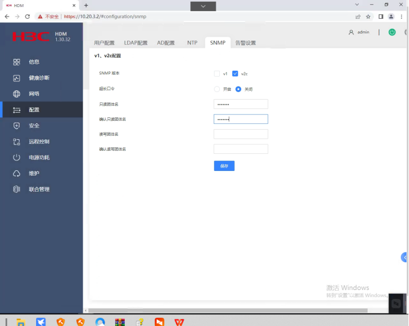
Task: Go forward using browser forward arrow
Action: (17, 17)
